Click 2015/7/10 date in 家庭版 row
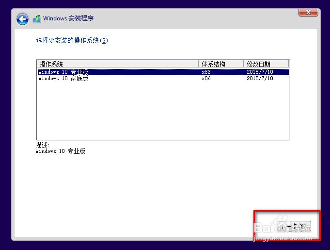 [260, 78]
